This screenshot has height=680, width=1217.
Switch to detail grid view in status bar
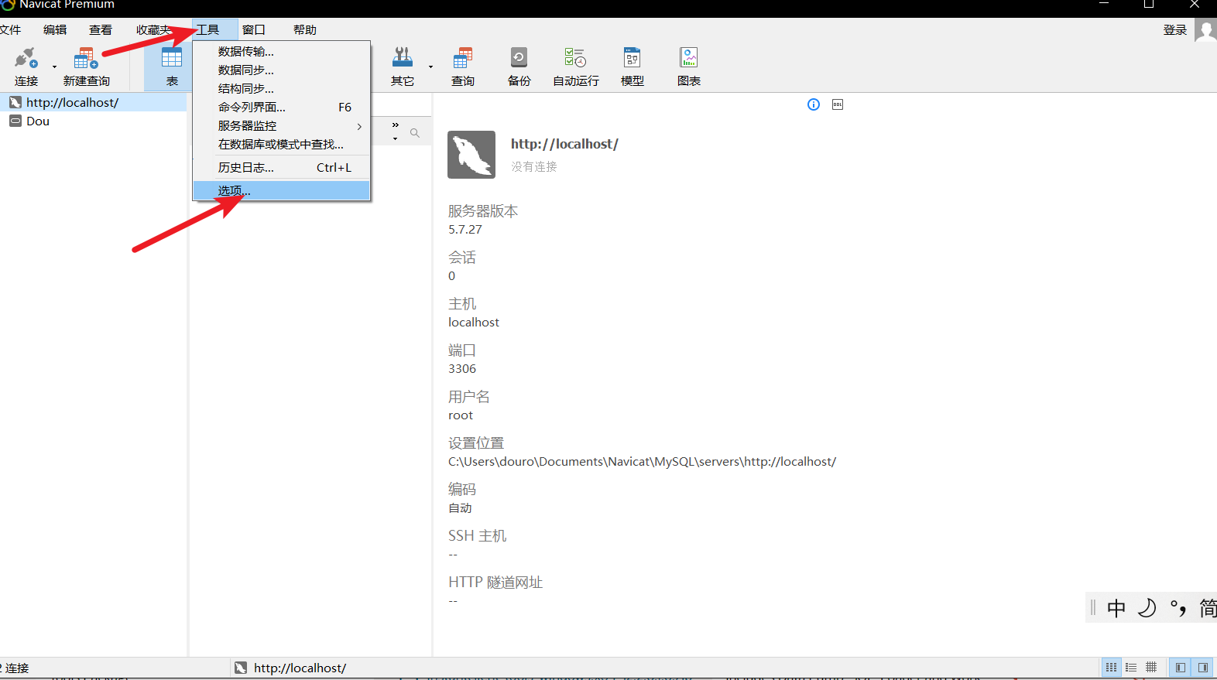(x=1151, y=667)
